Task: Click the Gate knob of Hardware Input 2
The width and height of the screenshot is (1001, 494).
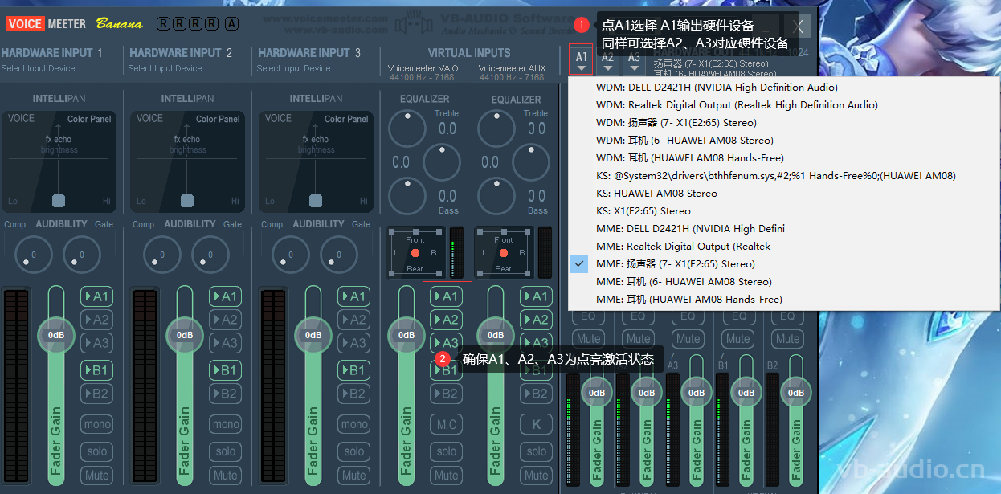Action: point(210,255)
